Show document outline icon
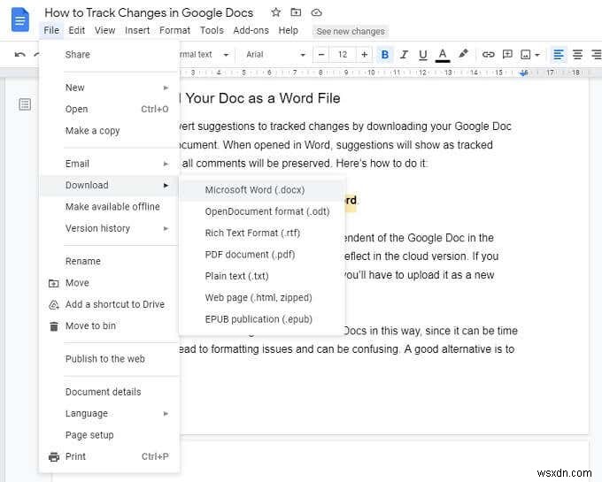 click(x=25, y=103)
